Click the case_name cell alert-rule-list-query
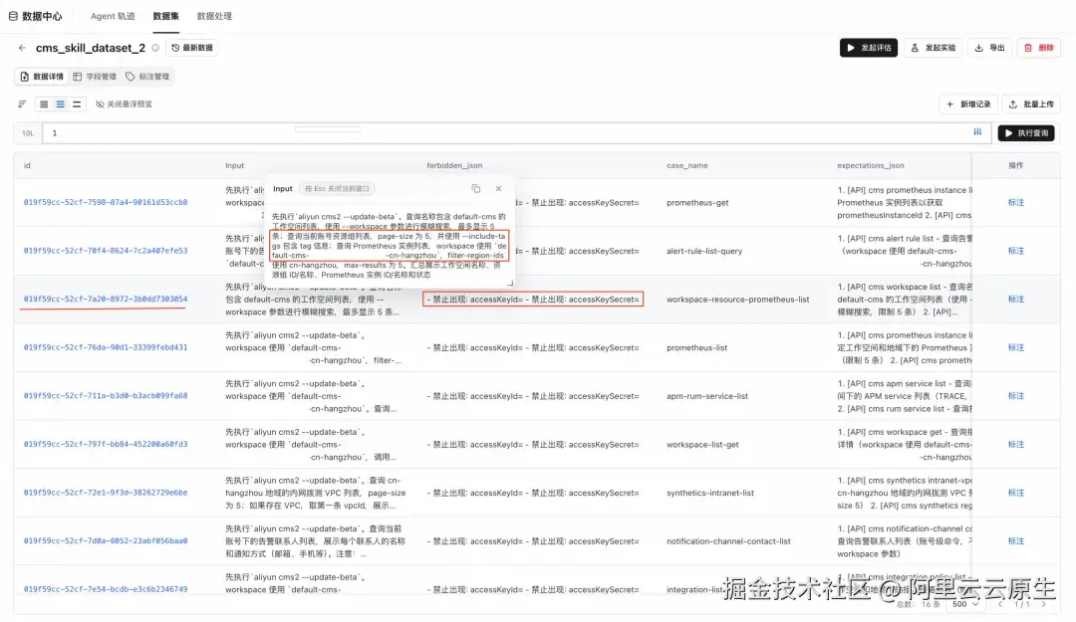 (x=704, y=251)
